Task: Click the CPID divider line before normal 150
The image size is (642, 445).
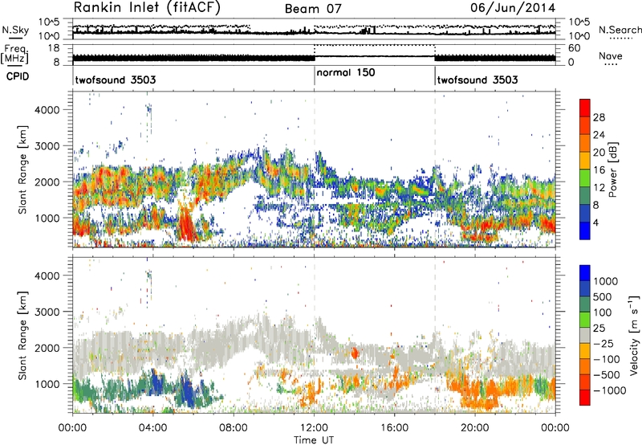Action: pos(315,76)
